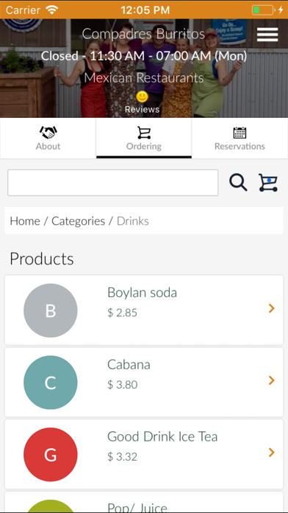Viewport: 288px width, 513px height.
Task: Open the Reviews link
Action: (142, 109)
